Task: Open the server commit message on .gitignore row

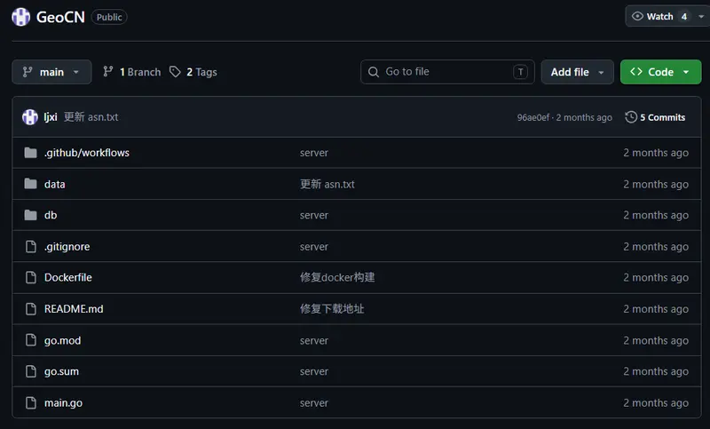Action: click(314, 247)
